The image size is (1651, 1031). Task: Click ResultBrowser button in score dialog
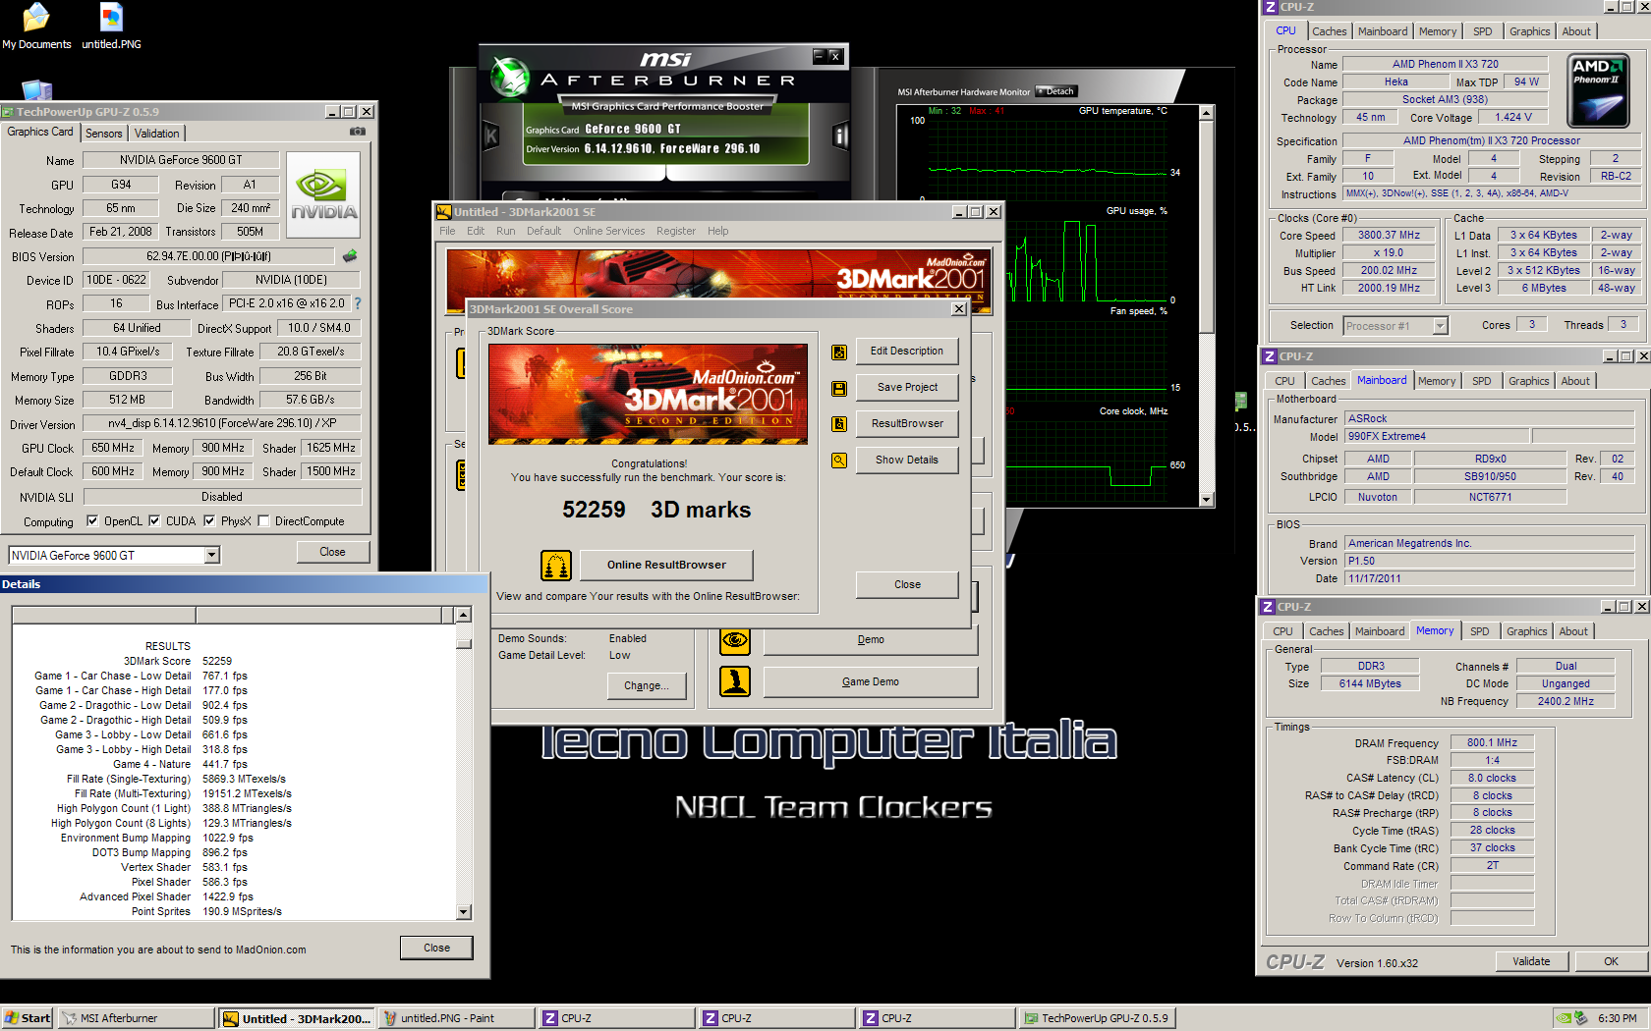pyautogui.click(x=907, y=424)
